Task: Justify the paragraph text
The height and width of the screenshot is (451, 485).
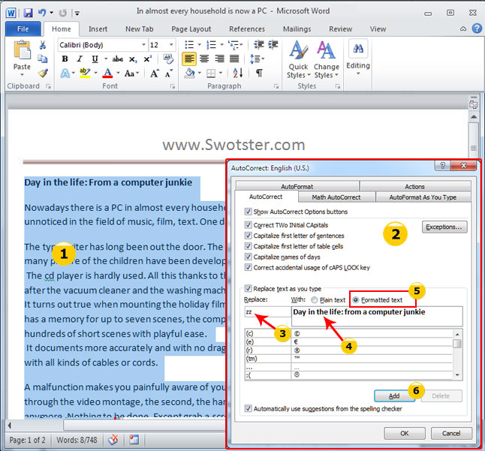Action: (234, 59)
